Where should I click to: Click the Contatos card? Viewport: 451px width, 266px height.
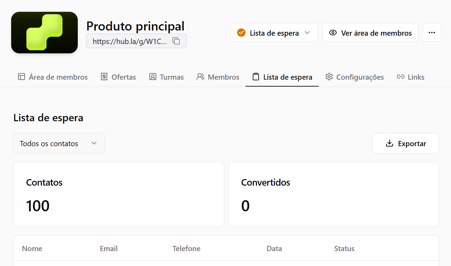point(119,194)
